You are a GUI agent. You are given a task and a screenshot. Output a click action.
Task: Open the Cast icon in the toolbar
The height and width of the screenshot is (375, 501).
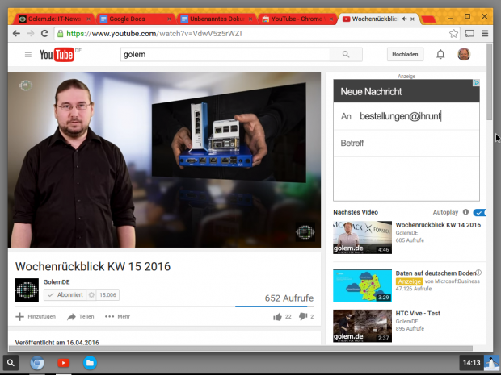pyautogui.click(x=469, y=34)
